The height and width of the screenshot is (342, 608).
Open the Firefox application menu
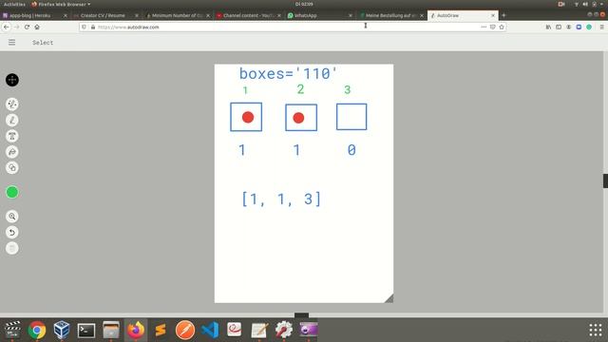coord(601,28)
